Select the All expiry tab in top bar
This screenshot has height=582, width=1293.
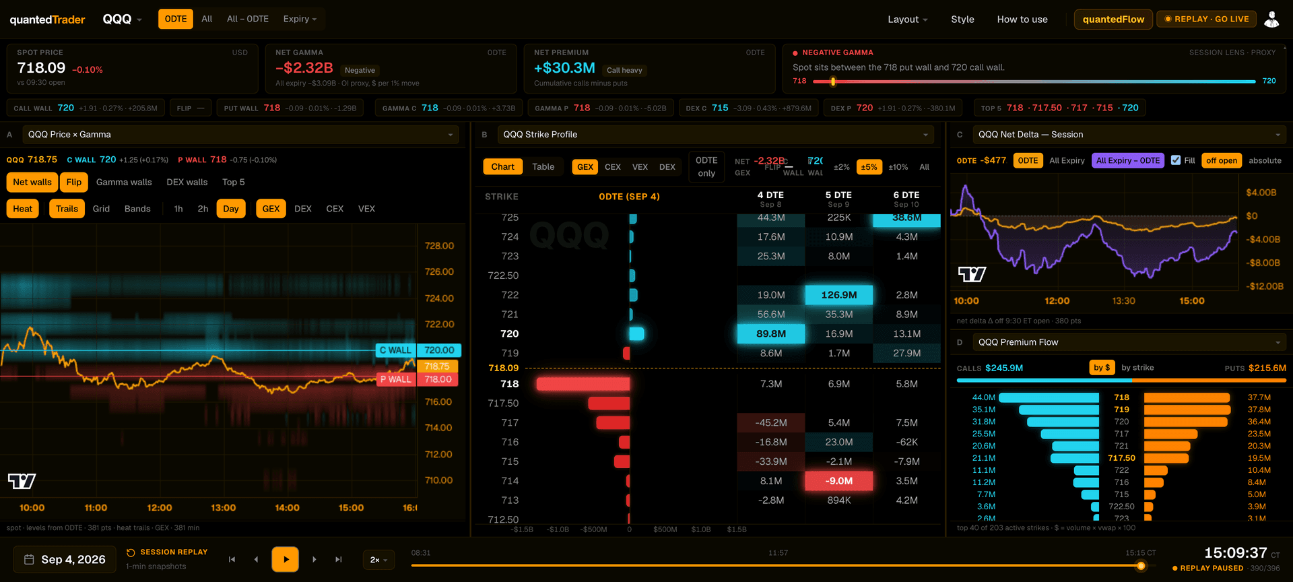click(207, 19)
